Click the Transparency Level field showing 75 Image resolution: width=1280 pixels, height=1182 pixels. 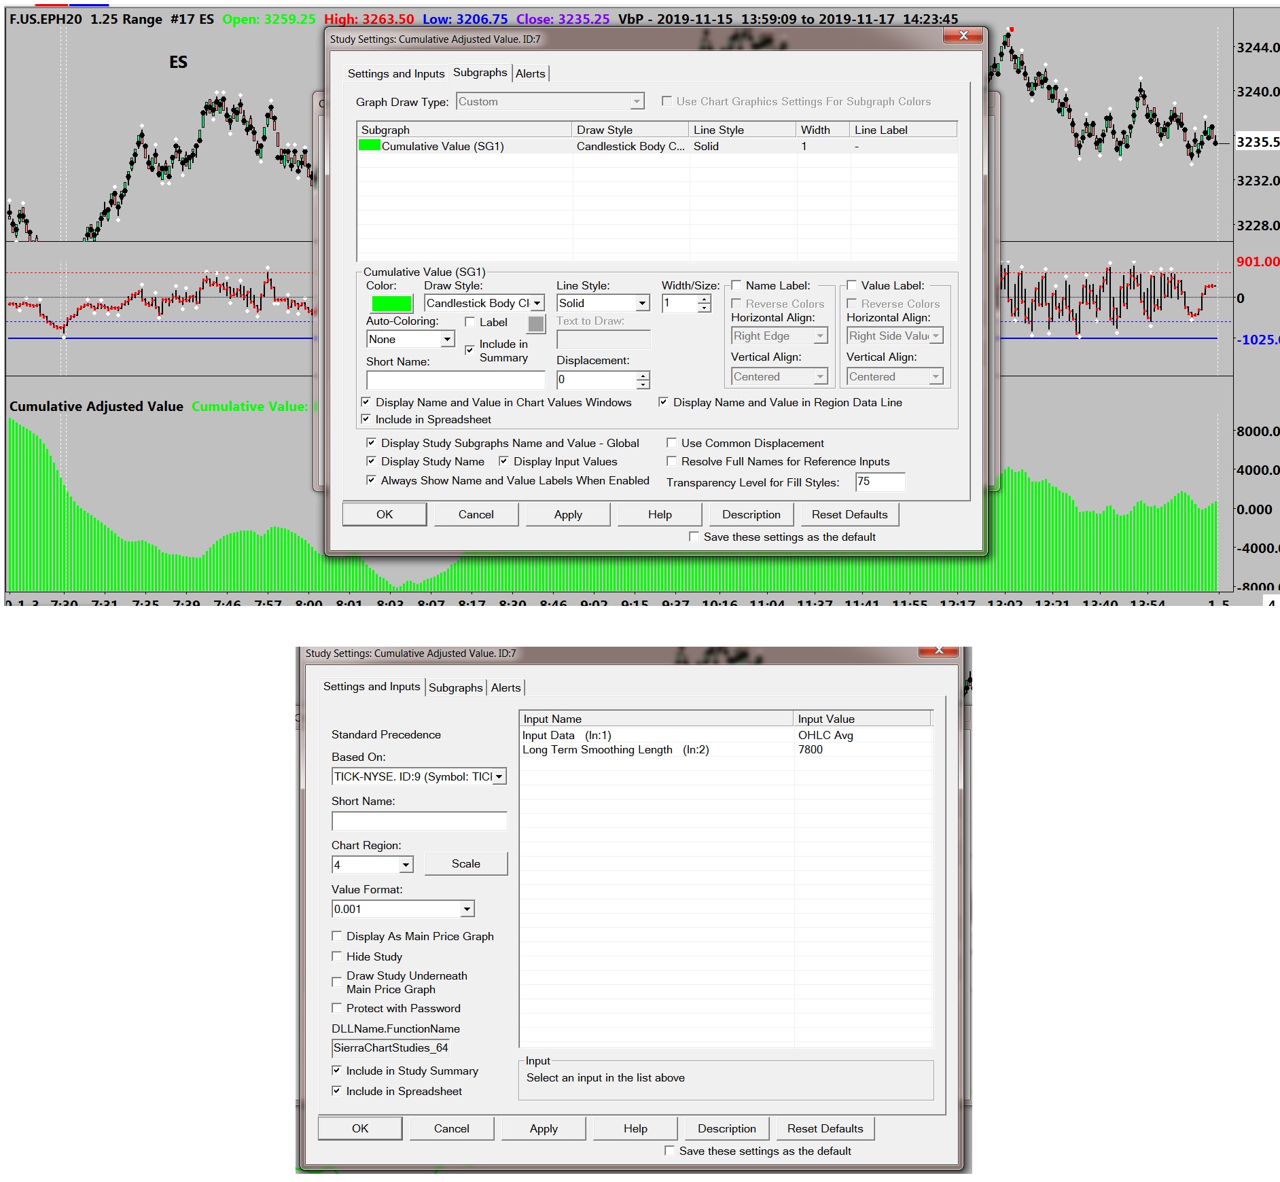880,482
